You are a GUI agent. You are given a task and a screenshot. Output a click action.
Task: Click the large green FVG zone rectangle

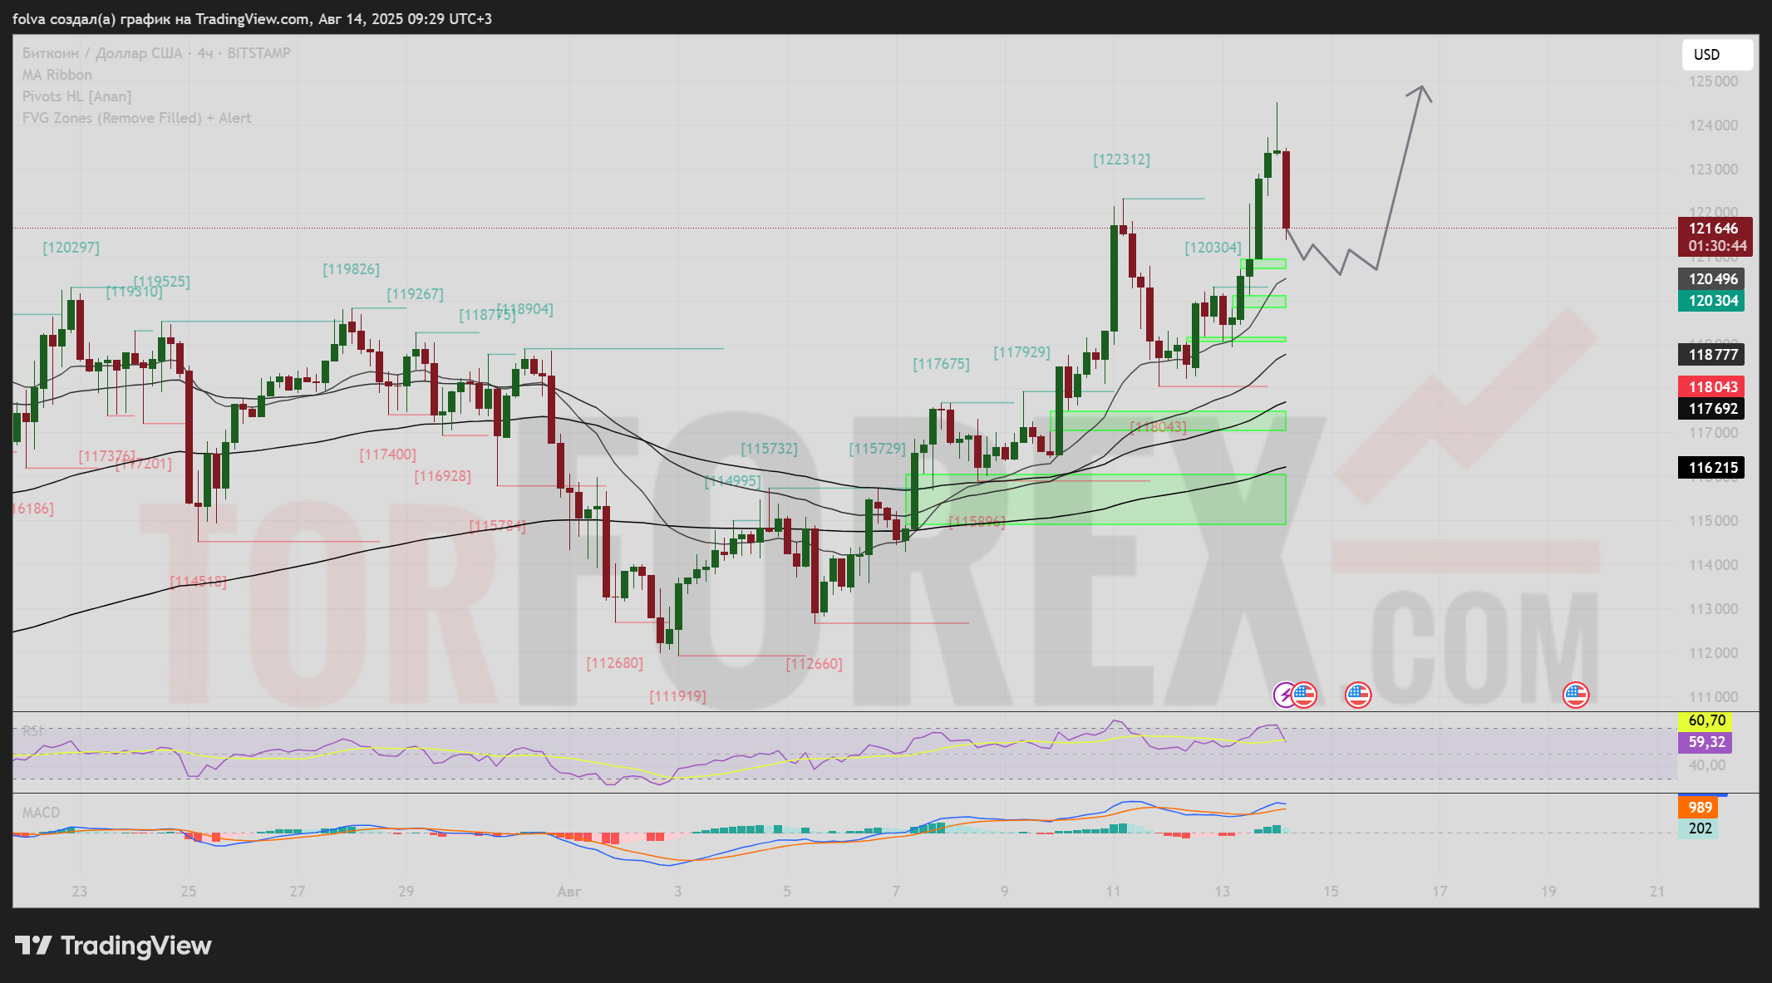[x=1097, y=499]
